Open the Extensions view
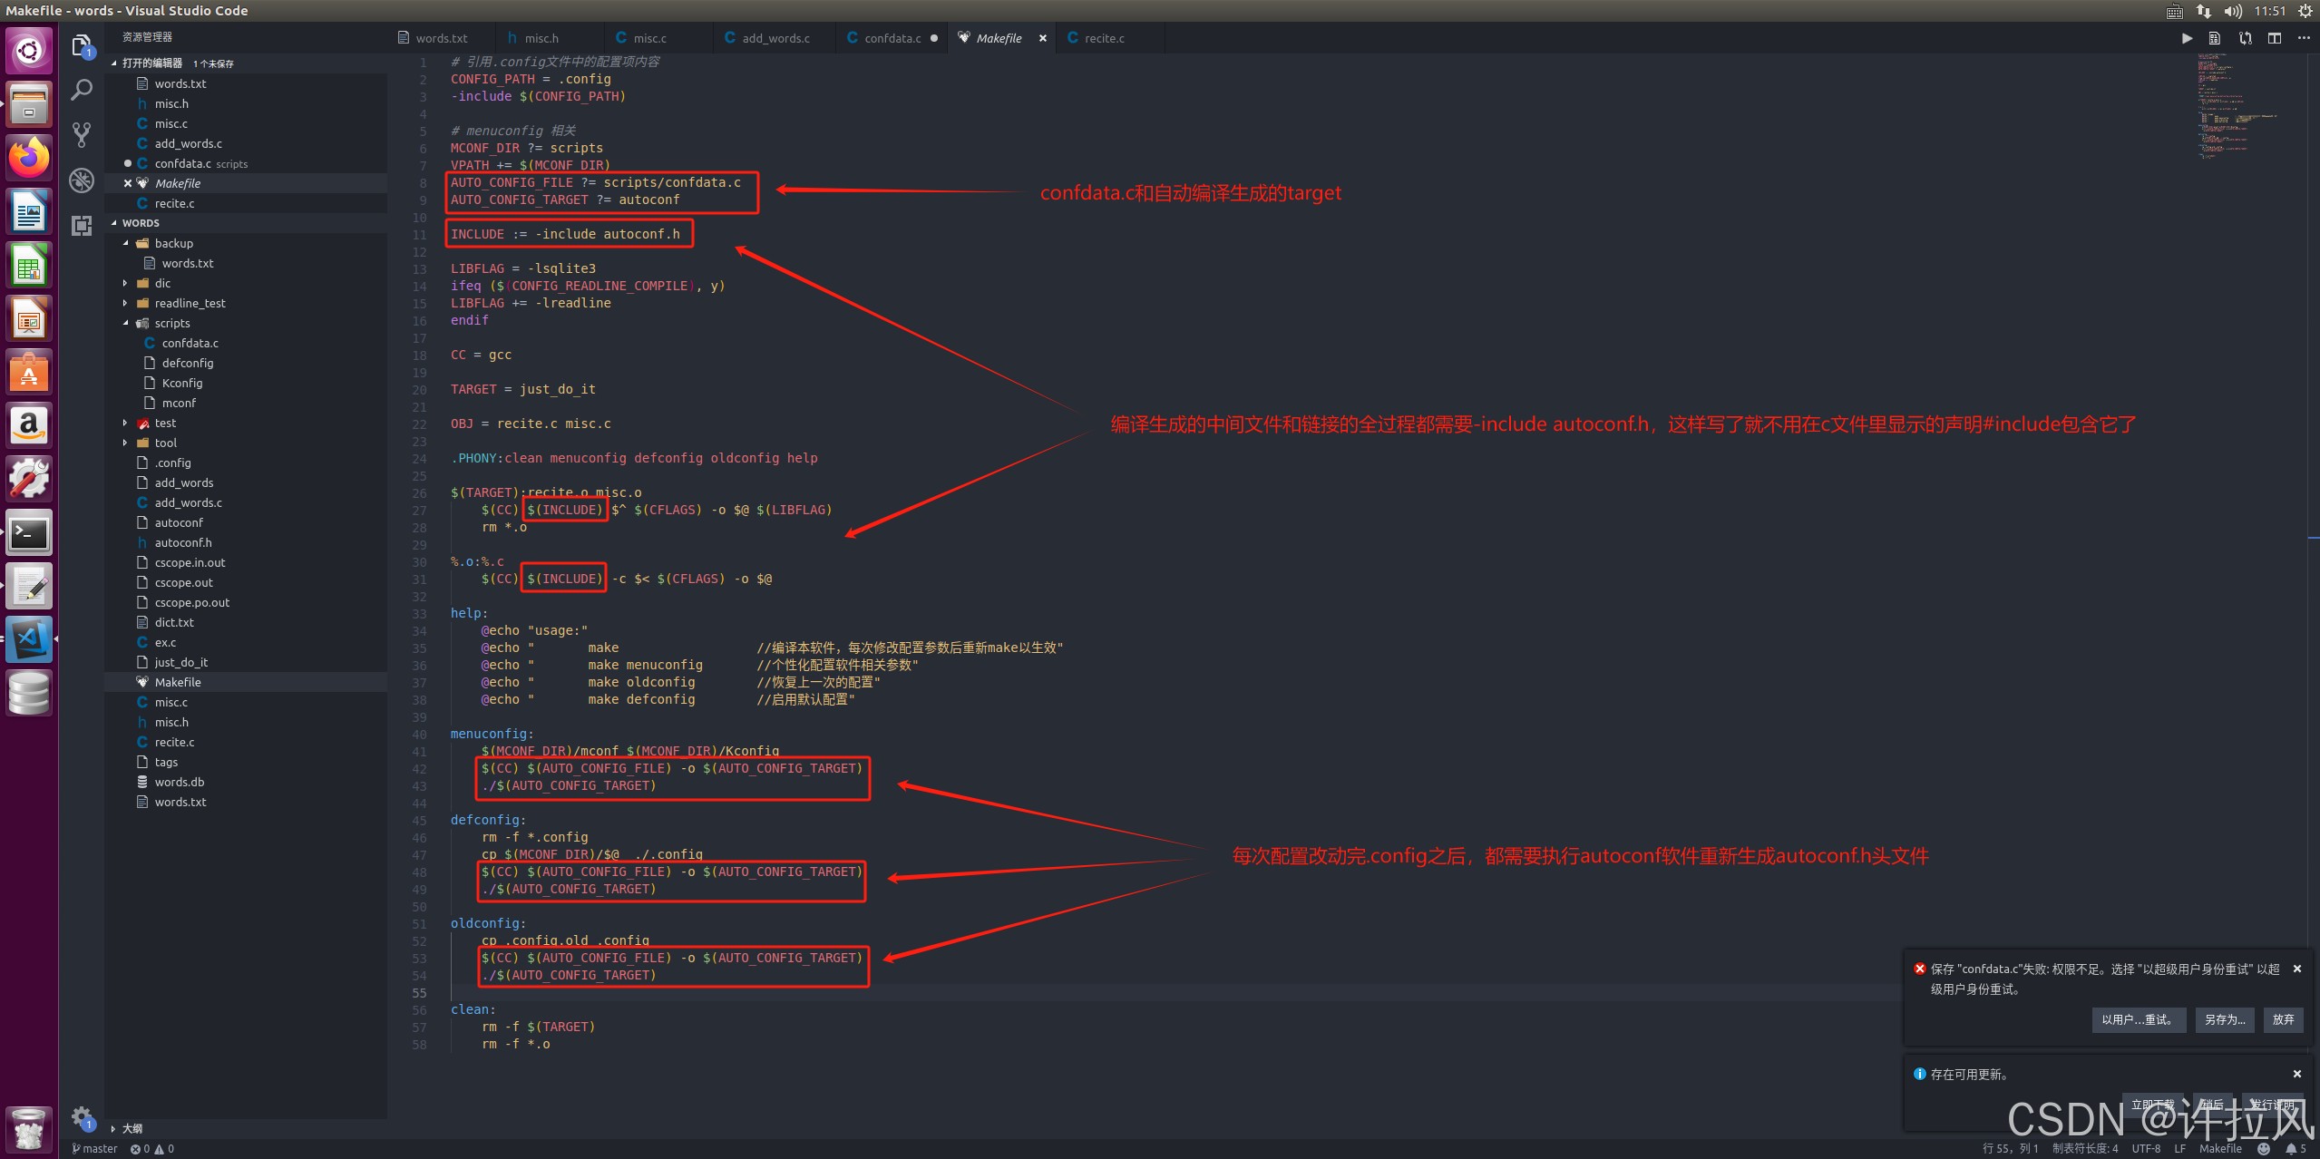The image size is (2320, 1159). [x=82, y=226]
